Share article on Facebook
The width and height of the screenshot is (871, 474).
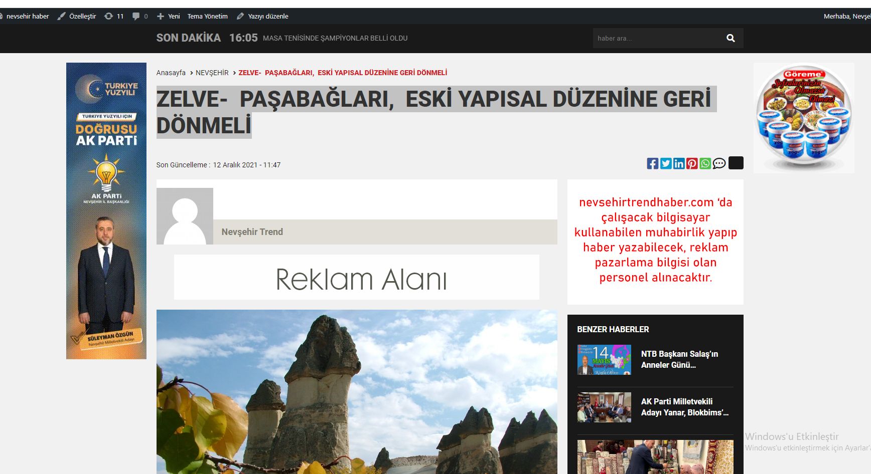(x=652, y=163)
